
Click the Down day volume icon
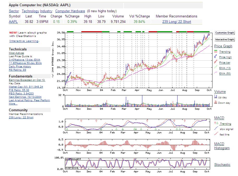(x=216, y=102)
